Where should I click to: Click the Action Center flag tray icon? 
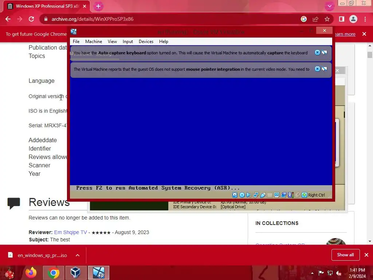(x=321, y=273)
